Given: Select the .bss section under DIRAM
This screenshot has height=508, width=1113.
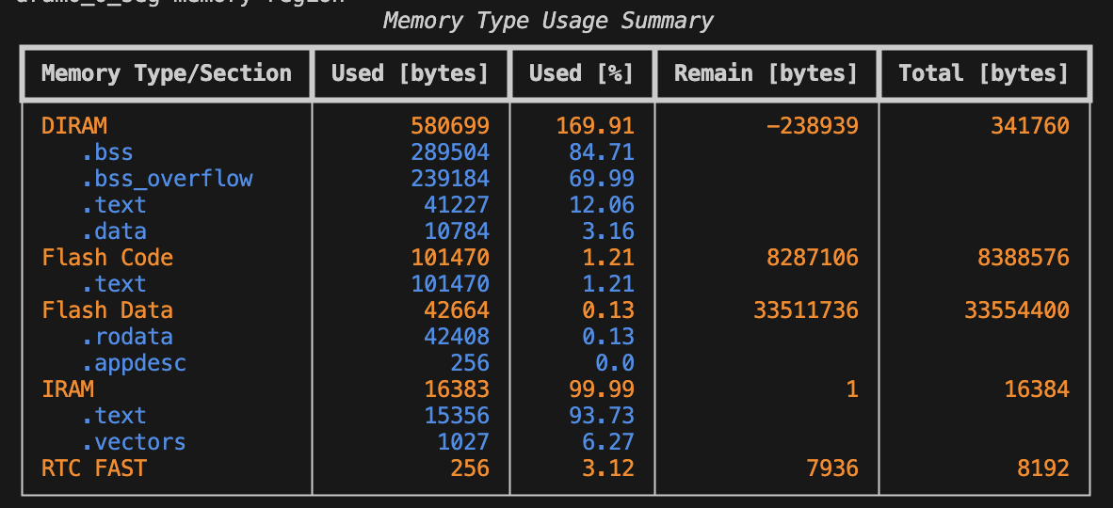Looking at the screenshot, I should pos(106,152).
